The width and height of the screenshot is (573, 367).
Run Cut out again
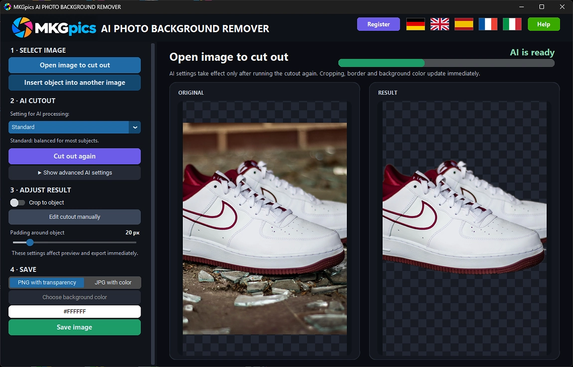[x=75, y=156]
